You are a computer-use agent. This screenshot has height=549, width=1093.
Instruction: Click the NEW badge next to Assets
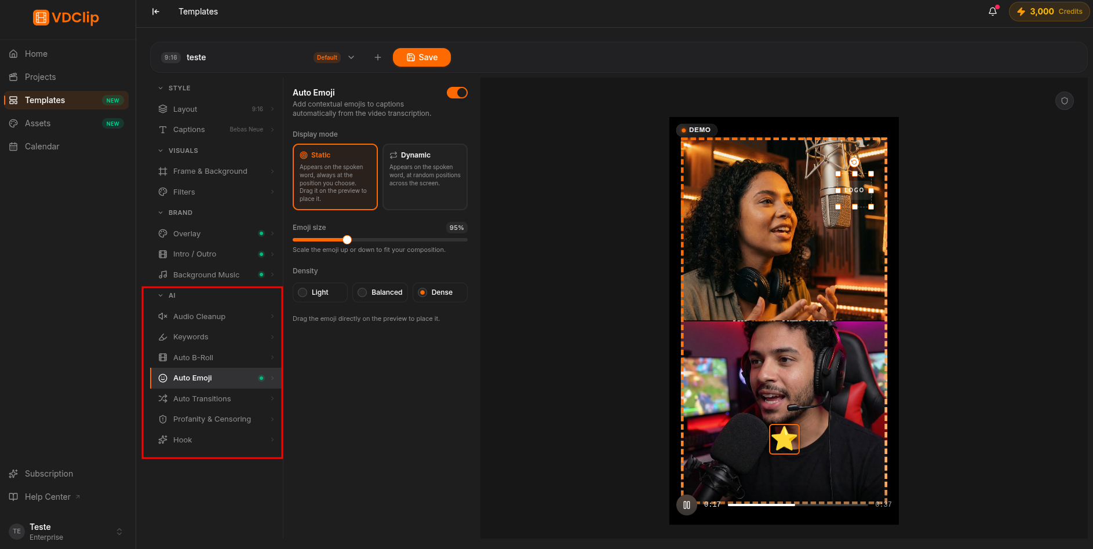pyautogui.click(x=113, y=123)
